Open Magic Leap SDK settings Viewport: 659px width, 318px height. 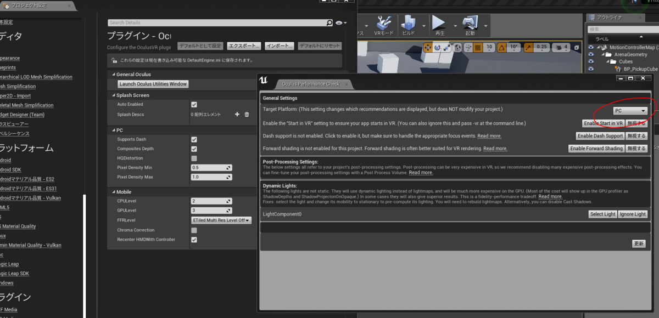(x=14, y=274)
